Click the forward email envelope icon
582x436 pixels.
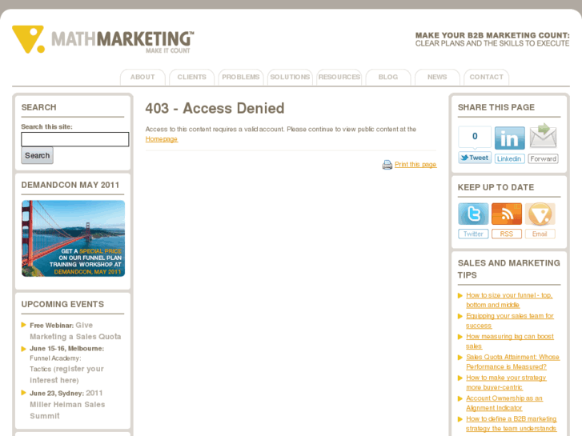point(543,136)
